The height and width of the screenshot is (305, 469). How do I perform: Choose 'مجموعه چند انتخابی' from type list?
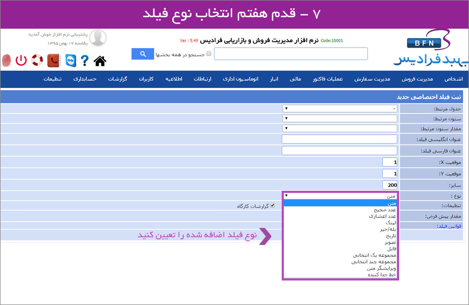coord(340,262)
